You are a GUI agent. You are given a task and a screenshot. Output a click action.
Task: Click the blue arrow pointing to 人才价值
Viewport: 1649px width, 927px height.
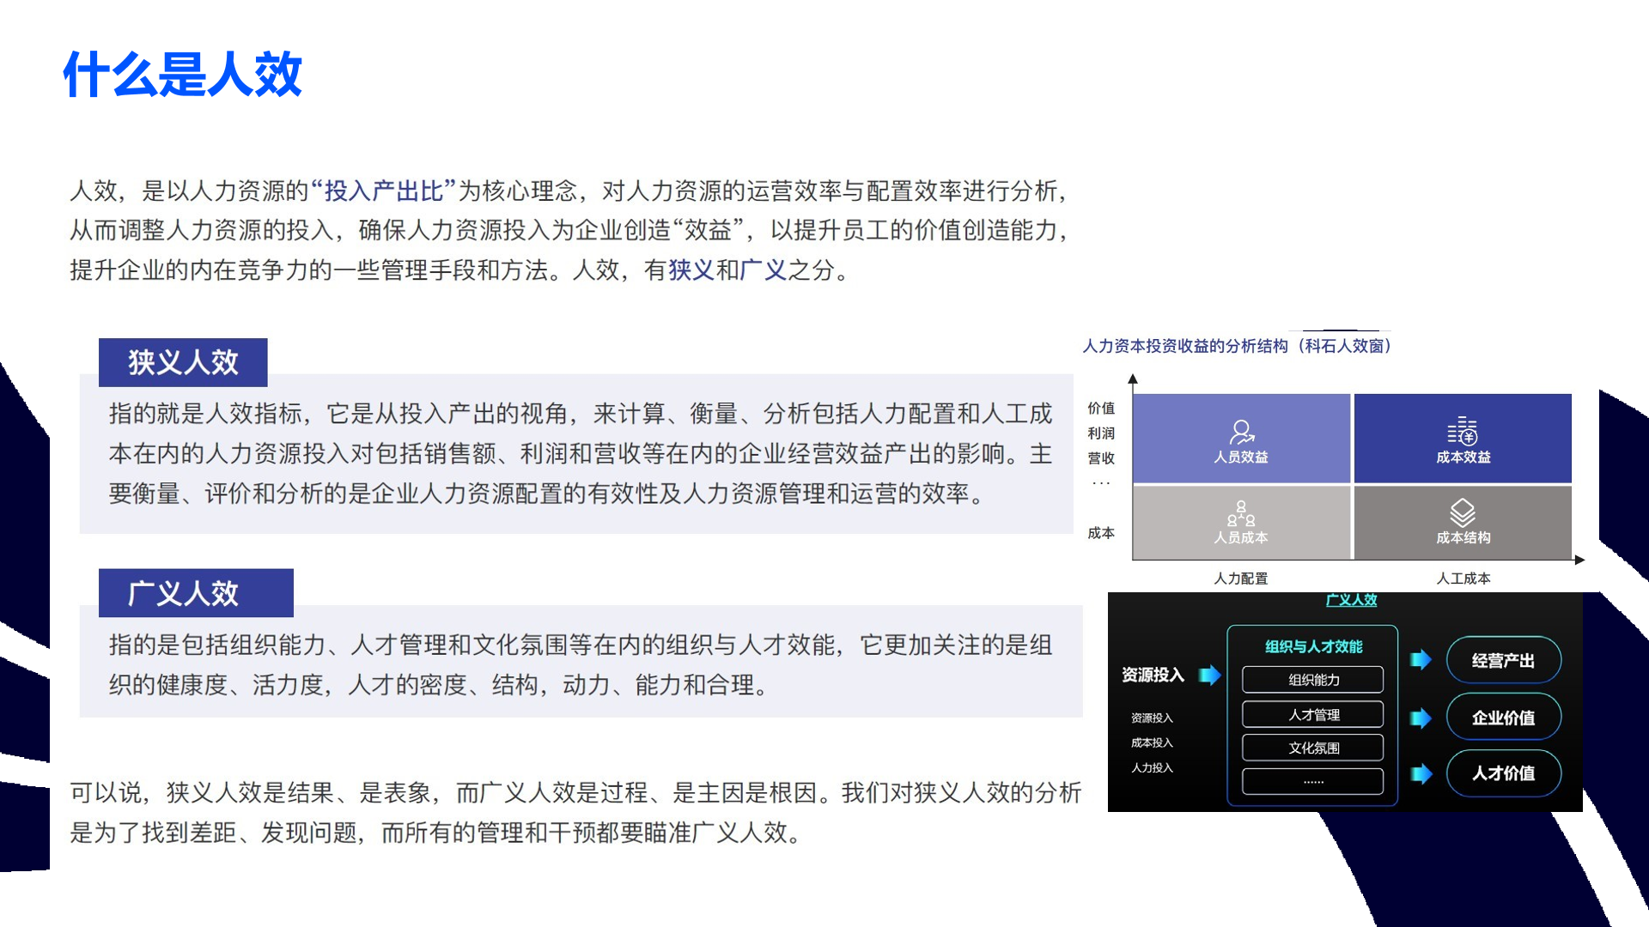coord(1421,773)
